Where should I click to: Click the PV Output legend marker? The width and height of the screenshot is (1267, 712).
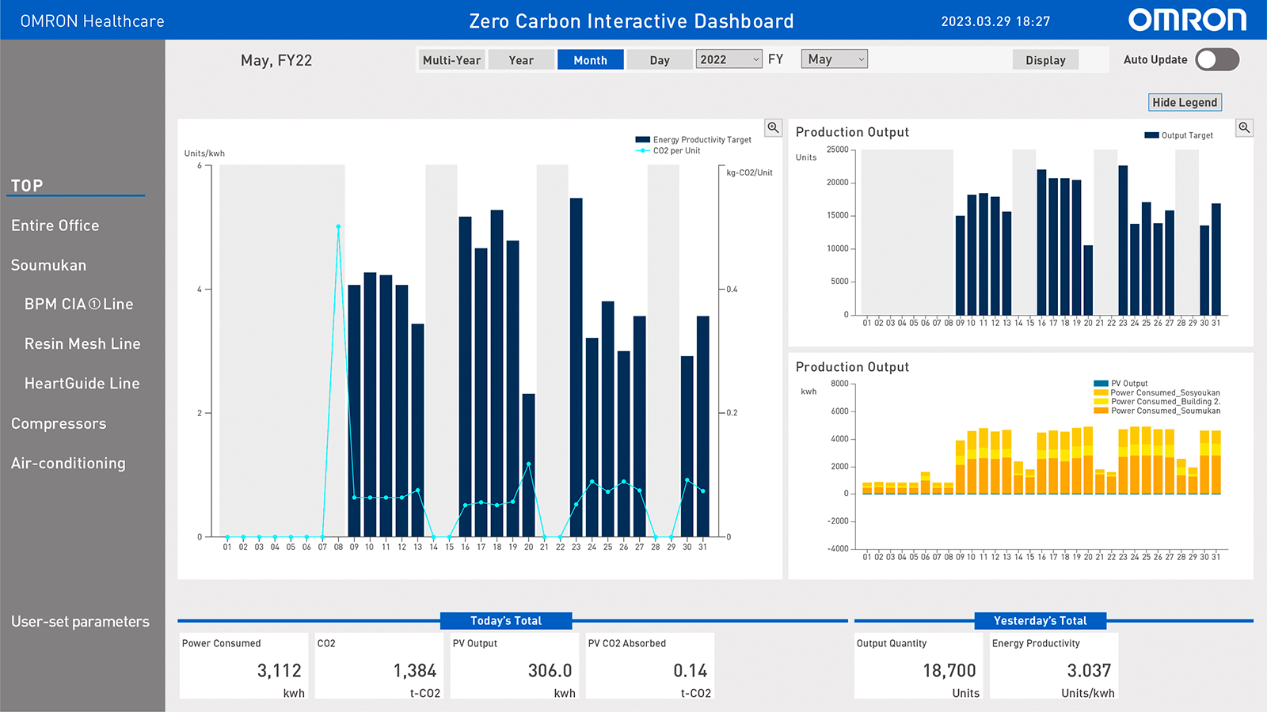pos(1101,384)
